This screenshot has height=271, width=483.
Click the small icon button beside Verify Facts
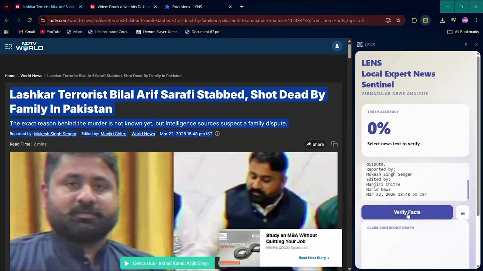pyautogui.click(x=463, y=213)
